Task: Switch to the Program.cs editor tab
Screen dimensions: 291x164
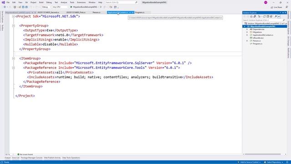Action: coord(140,12)
